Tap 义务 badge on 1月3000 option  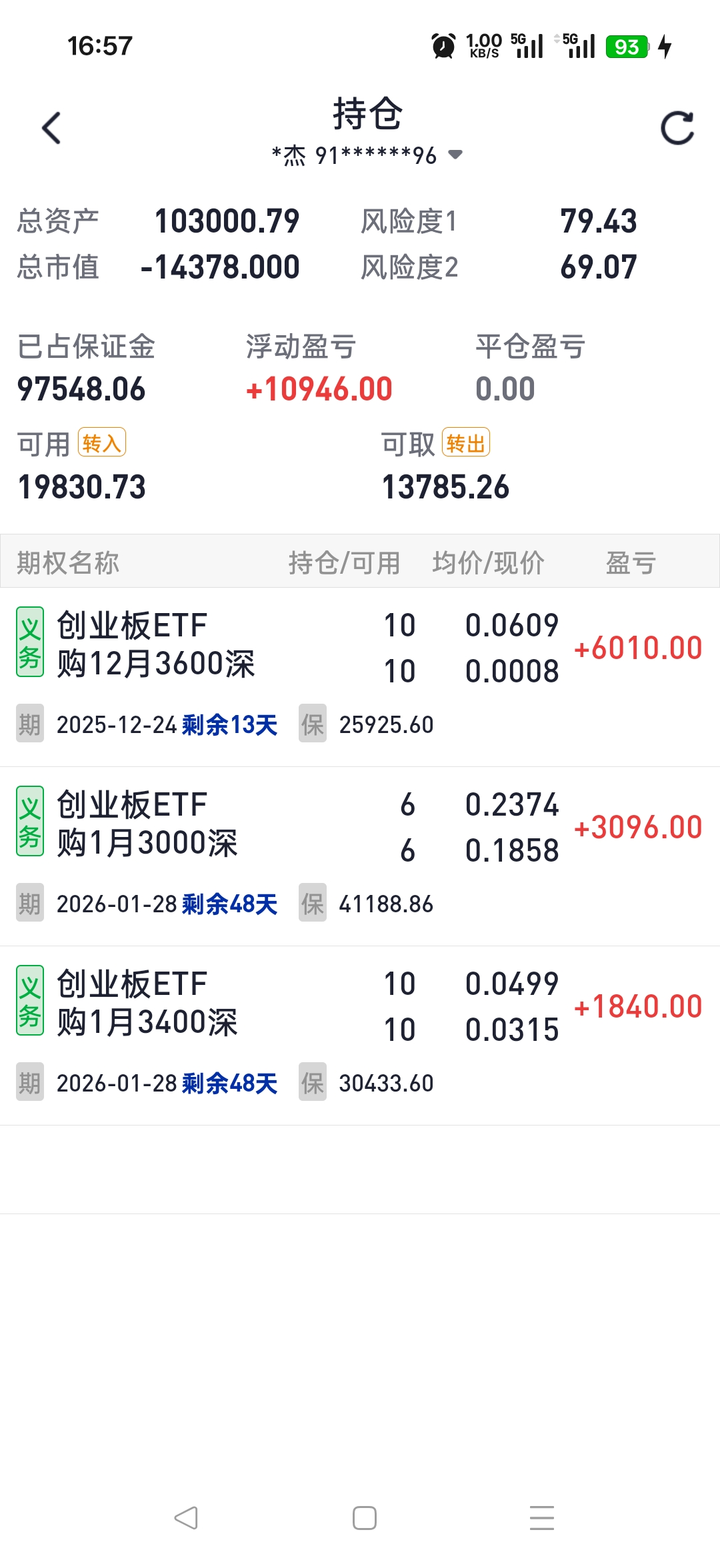30,821
